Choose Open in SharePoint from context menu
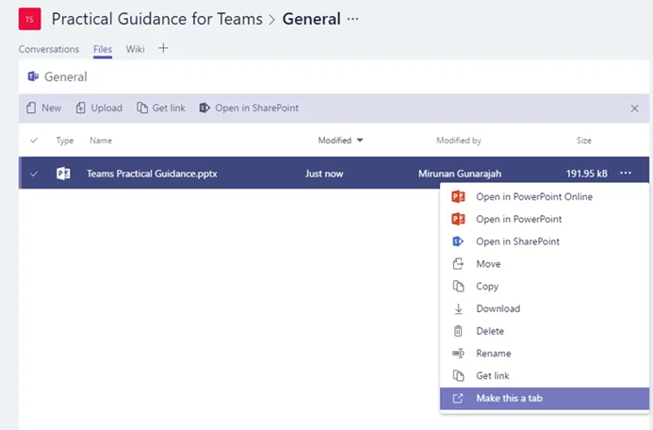The height and width of the screenshot is (430, 653). (545, 241)
